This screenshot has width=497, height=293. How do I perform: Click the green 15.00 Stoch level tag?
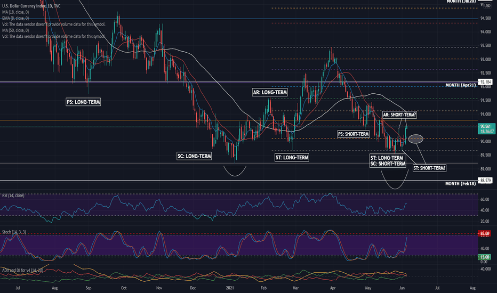[x=485, y=257]
